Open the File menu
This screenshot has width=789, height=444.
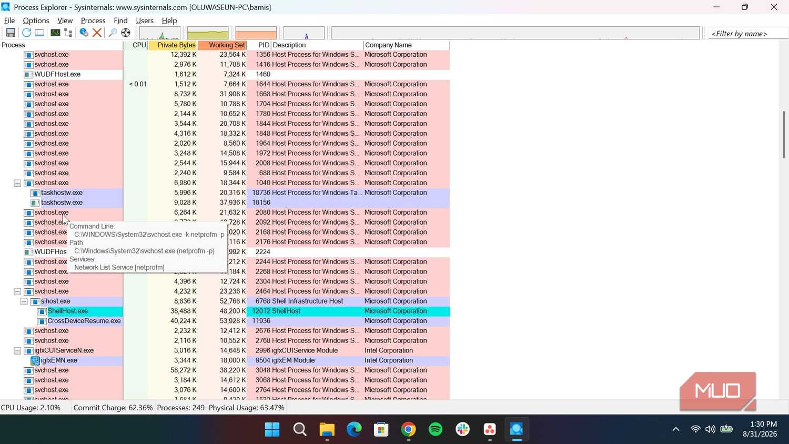click(x=9, y=21)
